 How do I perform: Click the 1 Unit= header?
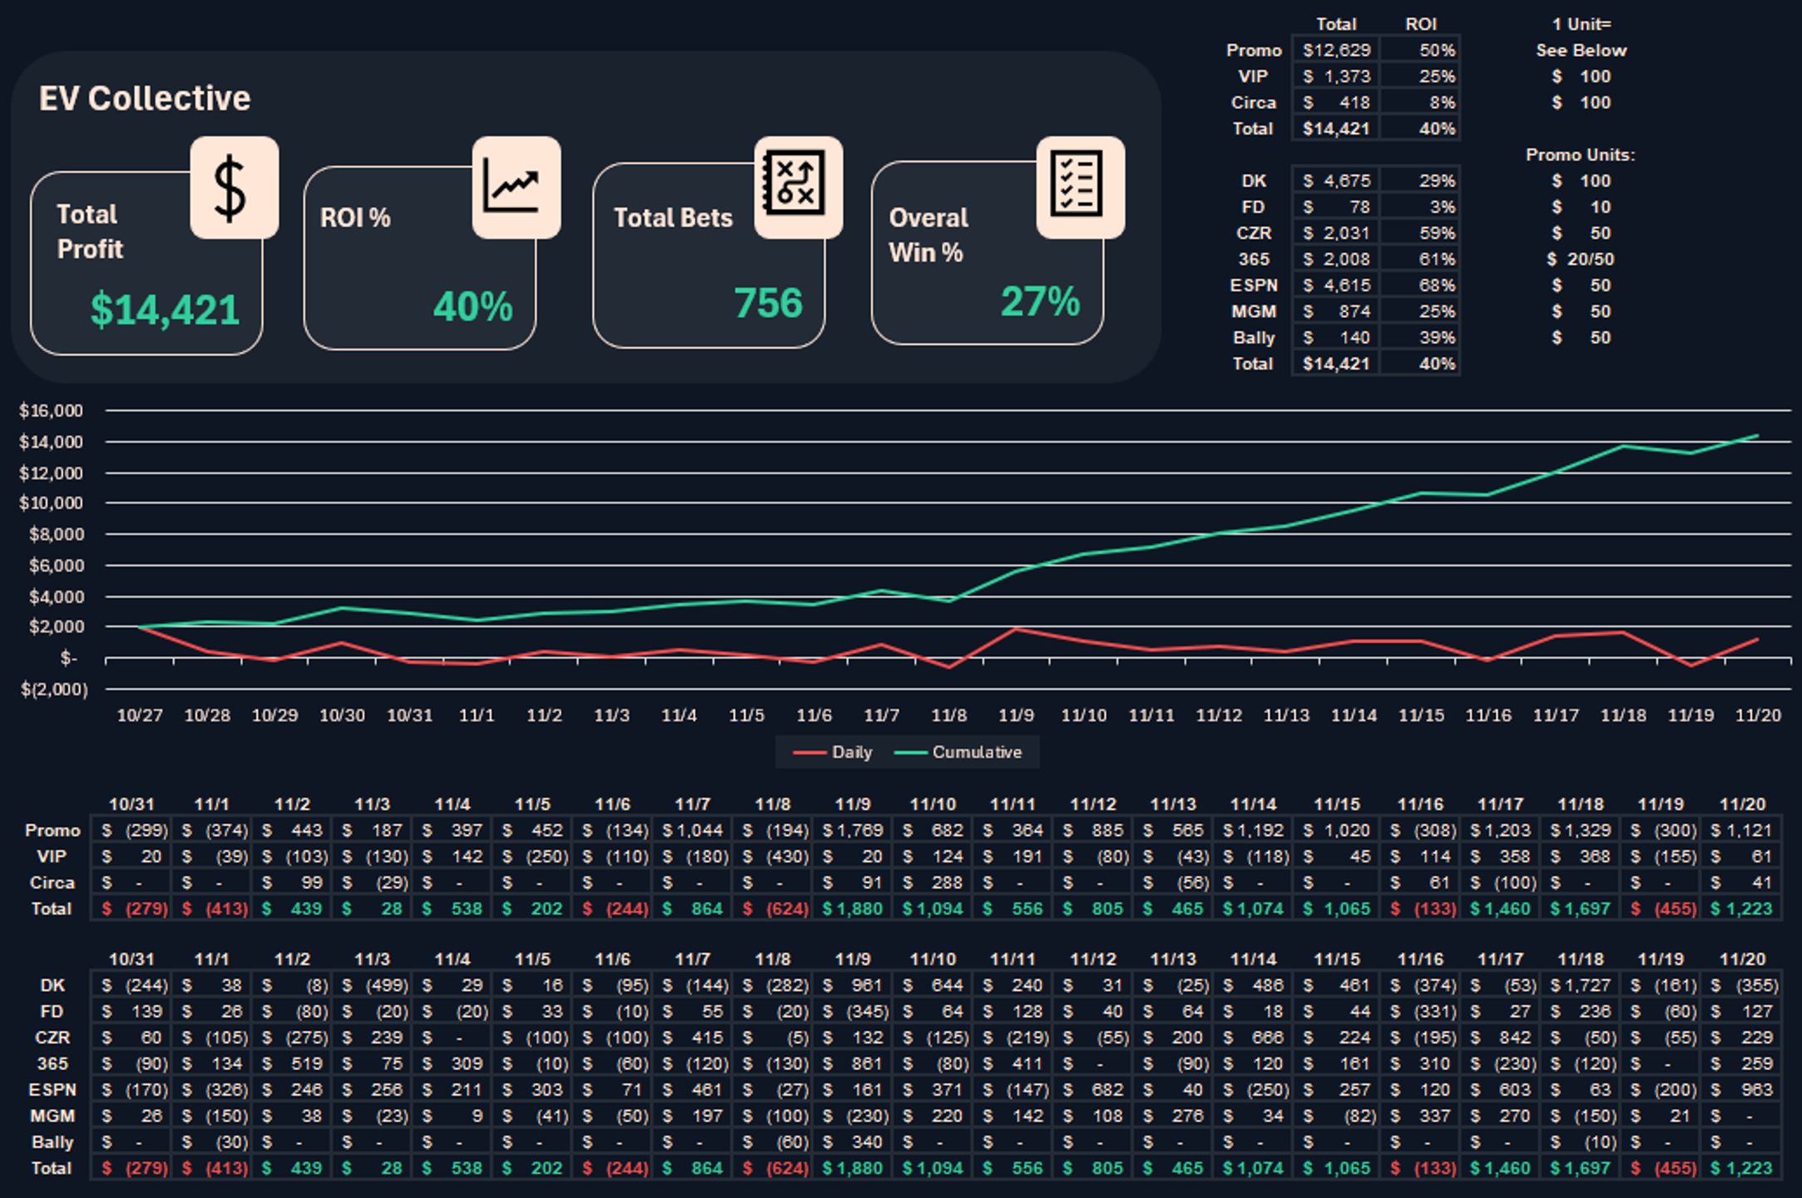[1581, 24]
